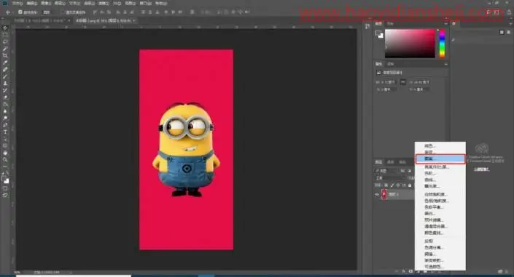Image resolution: width=514 pixels, height=277 pixels.
Task: Open the status bar info arrow
Action: 70,272
